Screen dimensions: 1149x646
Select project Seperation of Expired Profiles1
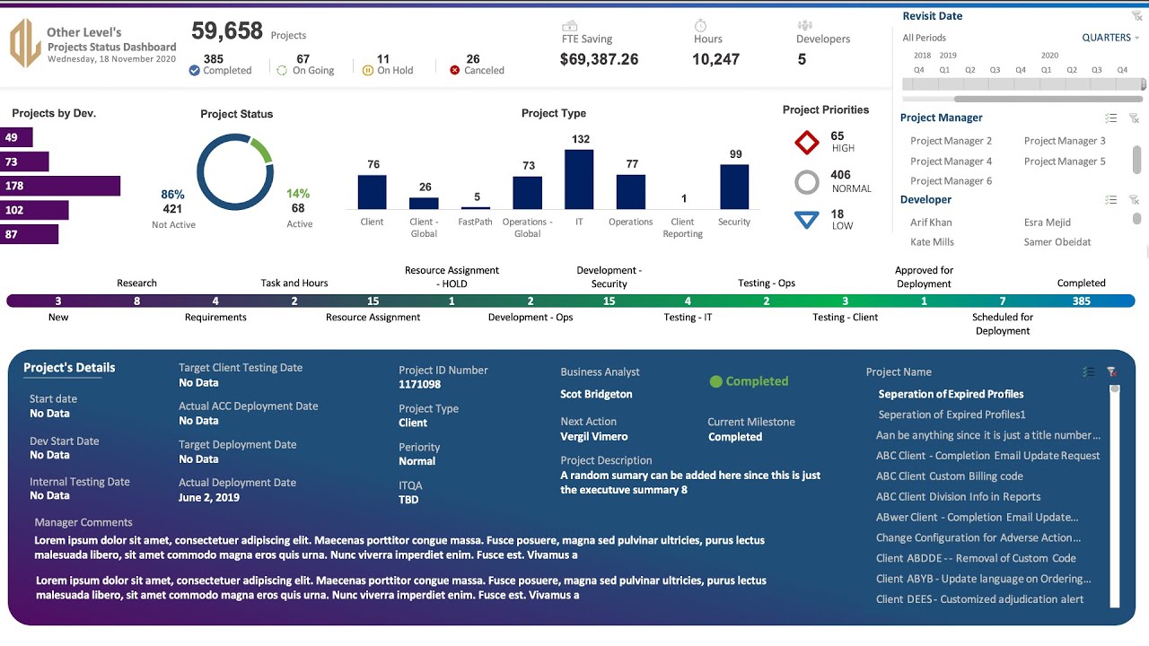pyautogui.click(x=952, y=415)
